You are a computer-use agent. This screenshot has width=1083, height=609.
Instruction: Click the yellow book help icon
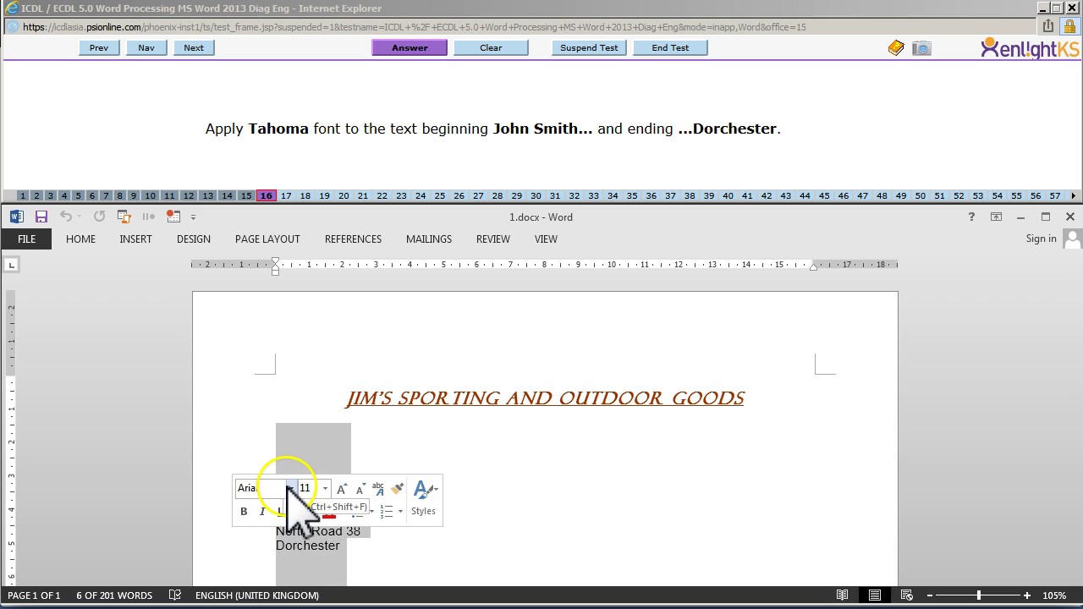point(896,48)
